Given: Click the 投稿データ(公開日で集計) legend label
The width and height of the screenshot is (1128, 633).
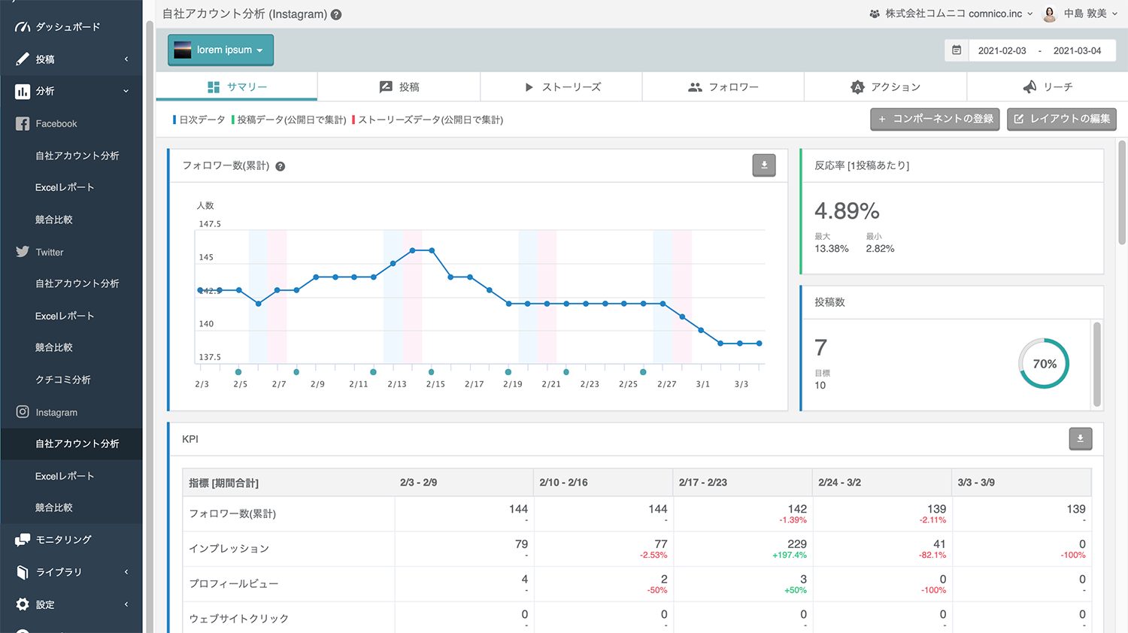Looking at the screenshot, I should coord(292,120).
